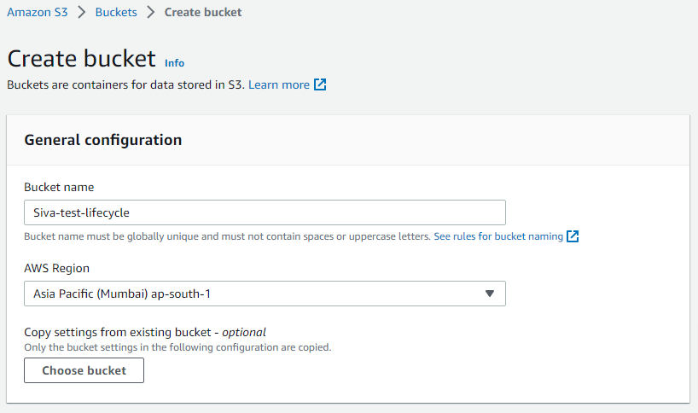Viewport: 698px width, 413px height.
Task: Click the Bucket name label
Action: (x=59, y=188)
